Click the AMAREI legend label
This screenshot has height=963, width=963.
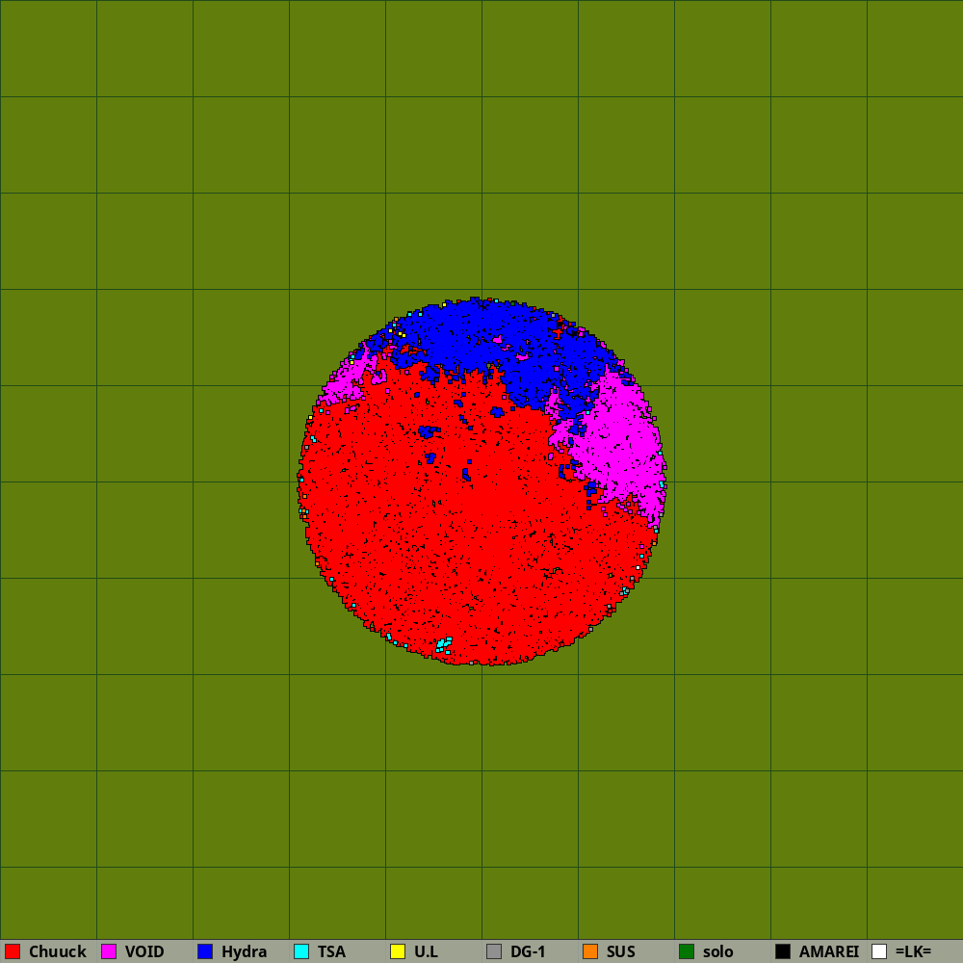(x=828, y=951)
